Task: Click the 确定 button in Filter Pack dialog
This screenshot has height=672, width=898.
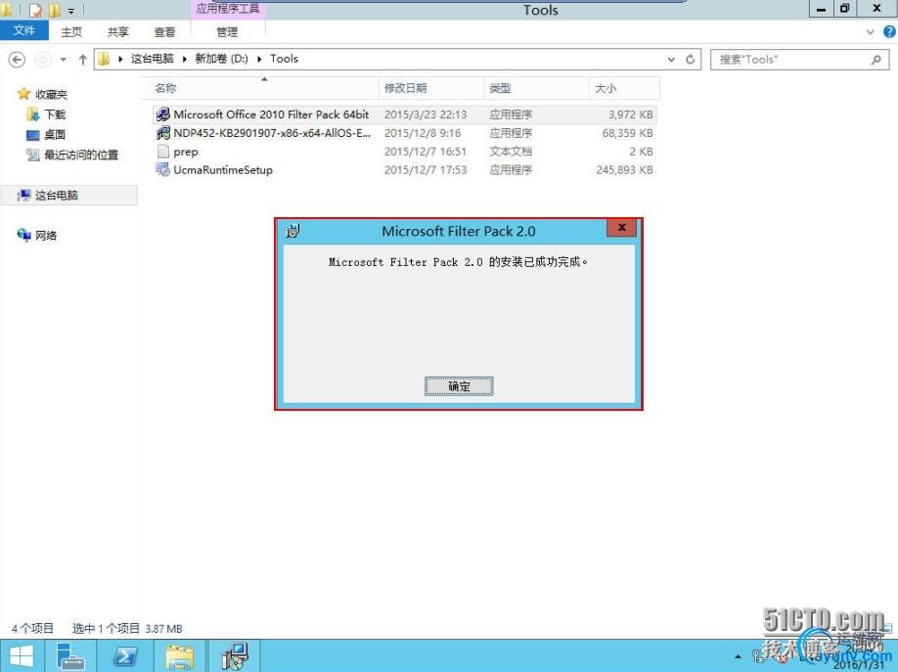Action: tap(459, 386)
